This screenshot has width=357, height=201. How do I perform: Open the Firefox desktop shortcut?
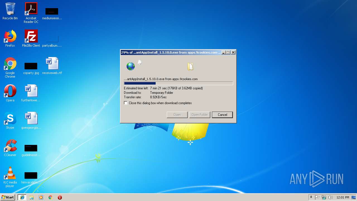tap(10, 39)
